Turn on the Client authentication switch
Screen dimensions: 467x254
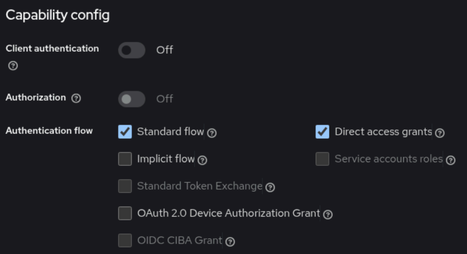pos(131,50)
